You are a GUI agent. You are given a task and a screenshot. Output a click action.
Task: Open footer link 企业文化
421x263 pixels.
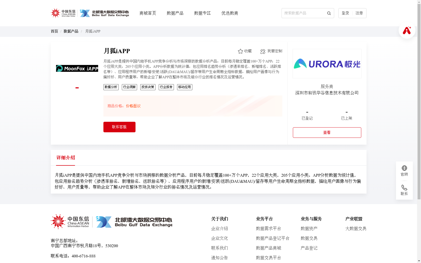tap(219, 238)
